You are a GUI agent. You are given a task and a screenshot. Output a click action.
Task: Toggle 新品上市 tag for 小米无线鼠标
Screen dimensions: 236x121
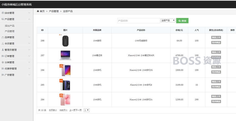216,37
